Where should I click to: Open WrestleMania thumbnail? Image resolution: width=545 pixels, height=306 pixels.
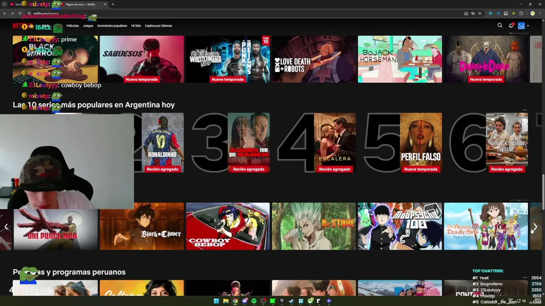pyautogui.click(x=227, y=59)
